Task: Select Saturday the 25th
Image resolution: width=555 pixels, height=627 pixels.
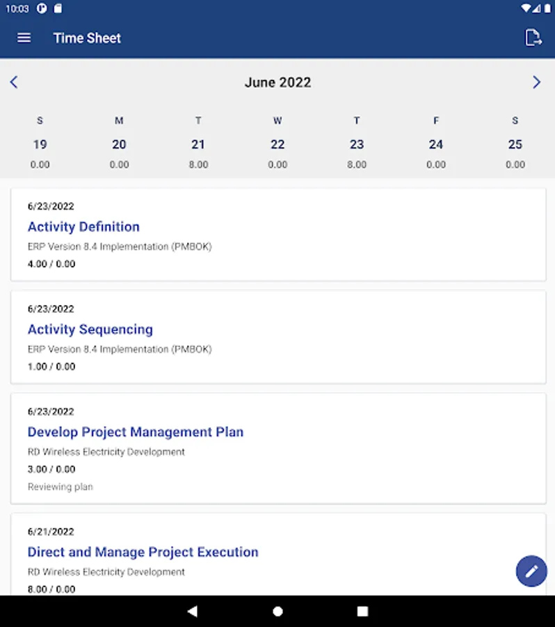Action: tap(515, 144)
